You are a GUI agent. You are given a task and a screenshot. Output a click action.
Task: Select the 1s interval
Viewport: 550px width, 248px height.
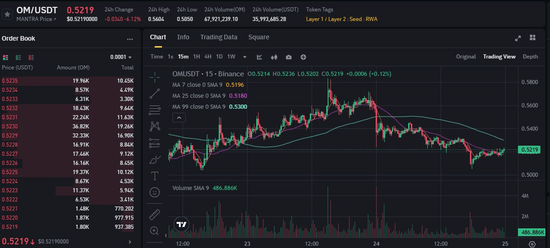[x=170, y=57]
